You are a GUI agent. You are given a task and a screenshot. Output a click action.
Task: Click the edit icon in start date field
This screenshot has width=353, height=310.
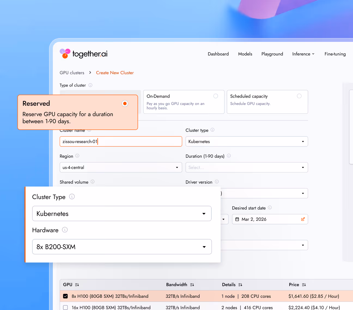click(303, 219)
